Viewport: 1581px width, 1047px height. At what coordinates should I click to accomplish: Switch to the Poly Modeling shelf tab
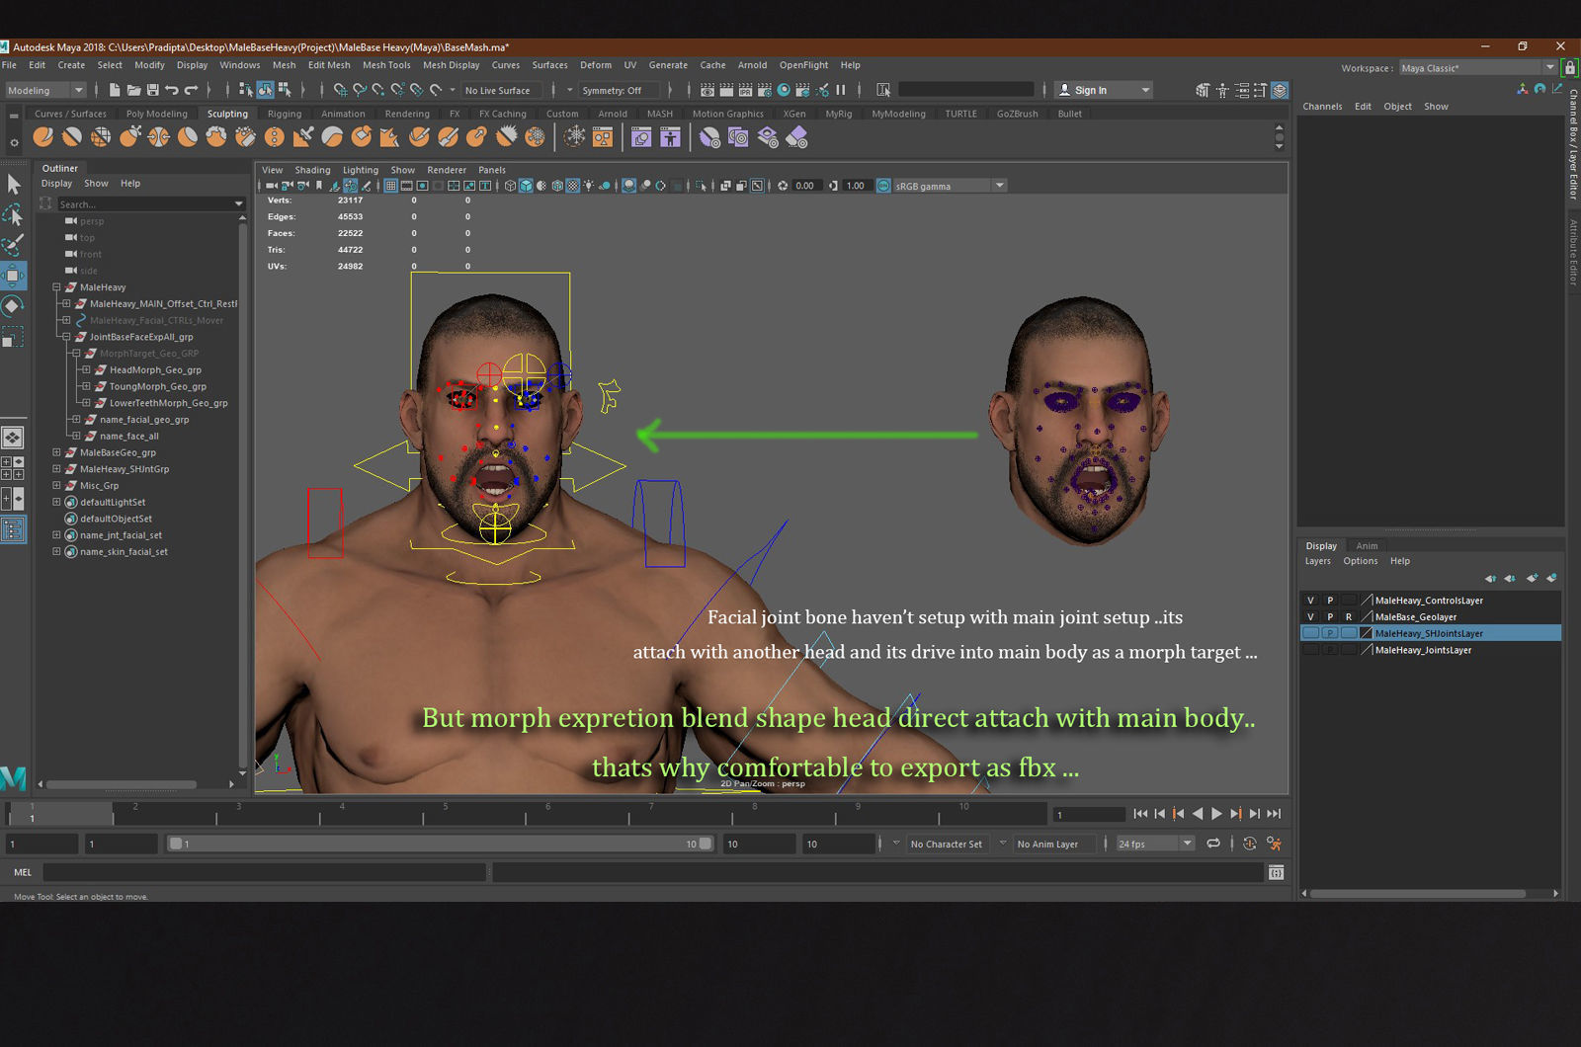(156, 114)
